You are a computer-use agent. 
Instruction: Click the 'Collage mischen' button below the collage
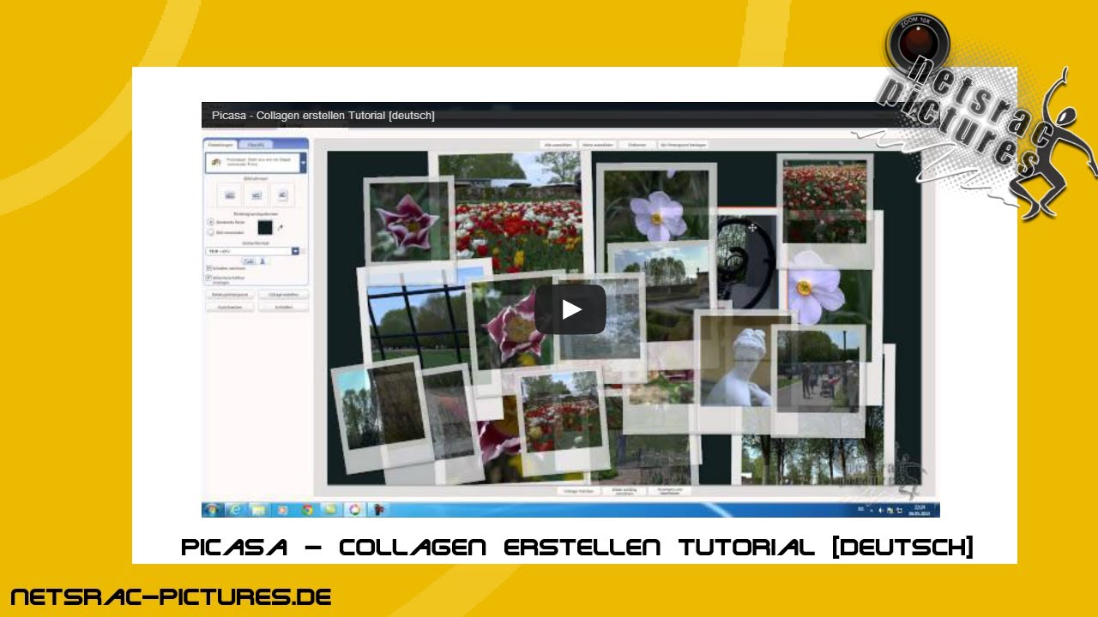pyautogui.click(x=579, y=491)
